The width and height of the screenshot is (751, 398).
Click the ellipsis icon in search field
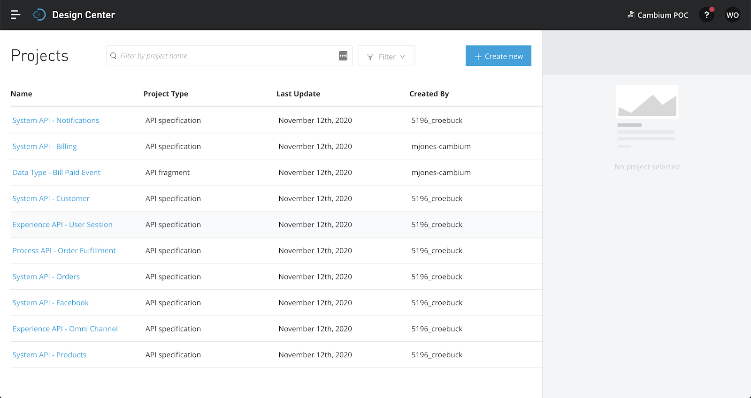(x=343, y=56)
